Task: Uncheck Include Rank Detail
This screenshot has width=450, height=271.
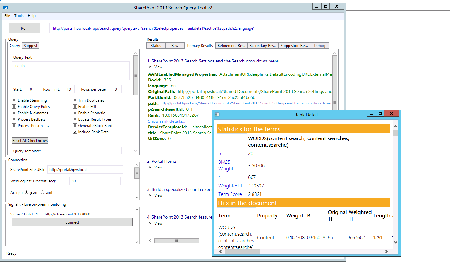Action: tap(75, 132)
